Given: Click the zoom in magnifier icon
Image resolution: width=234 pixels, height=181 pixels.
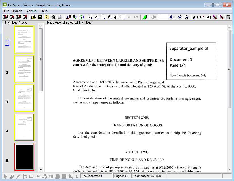Looking at the screenshot, I should (x=180, y=17).
